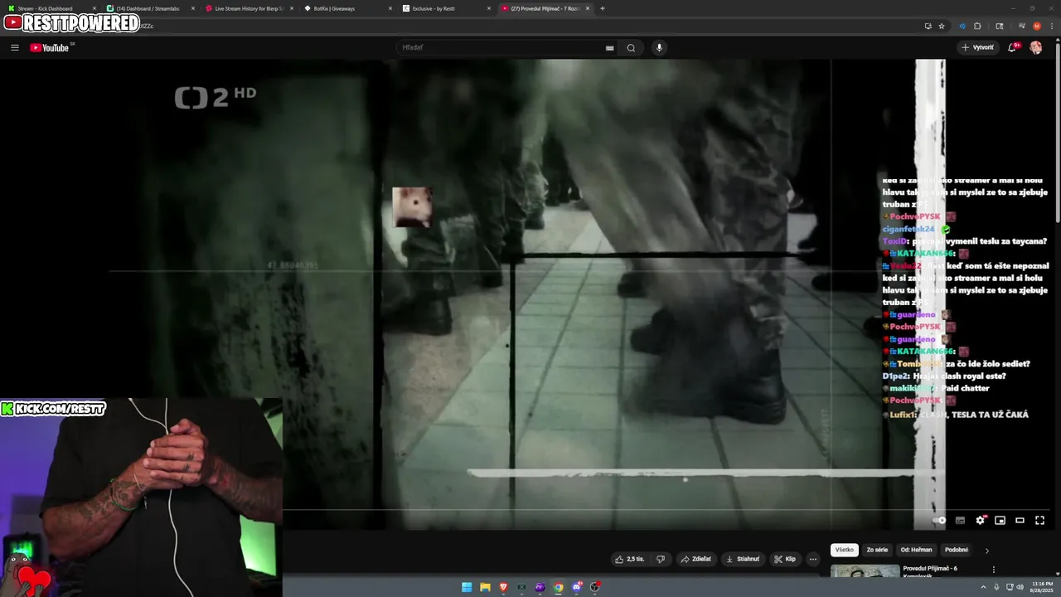This screenshot has height=597, width=1061.
Task: Open OBS from the taskbar
Action: (594, 587)
